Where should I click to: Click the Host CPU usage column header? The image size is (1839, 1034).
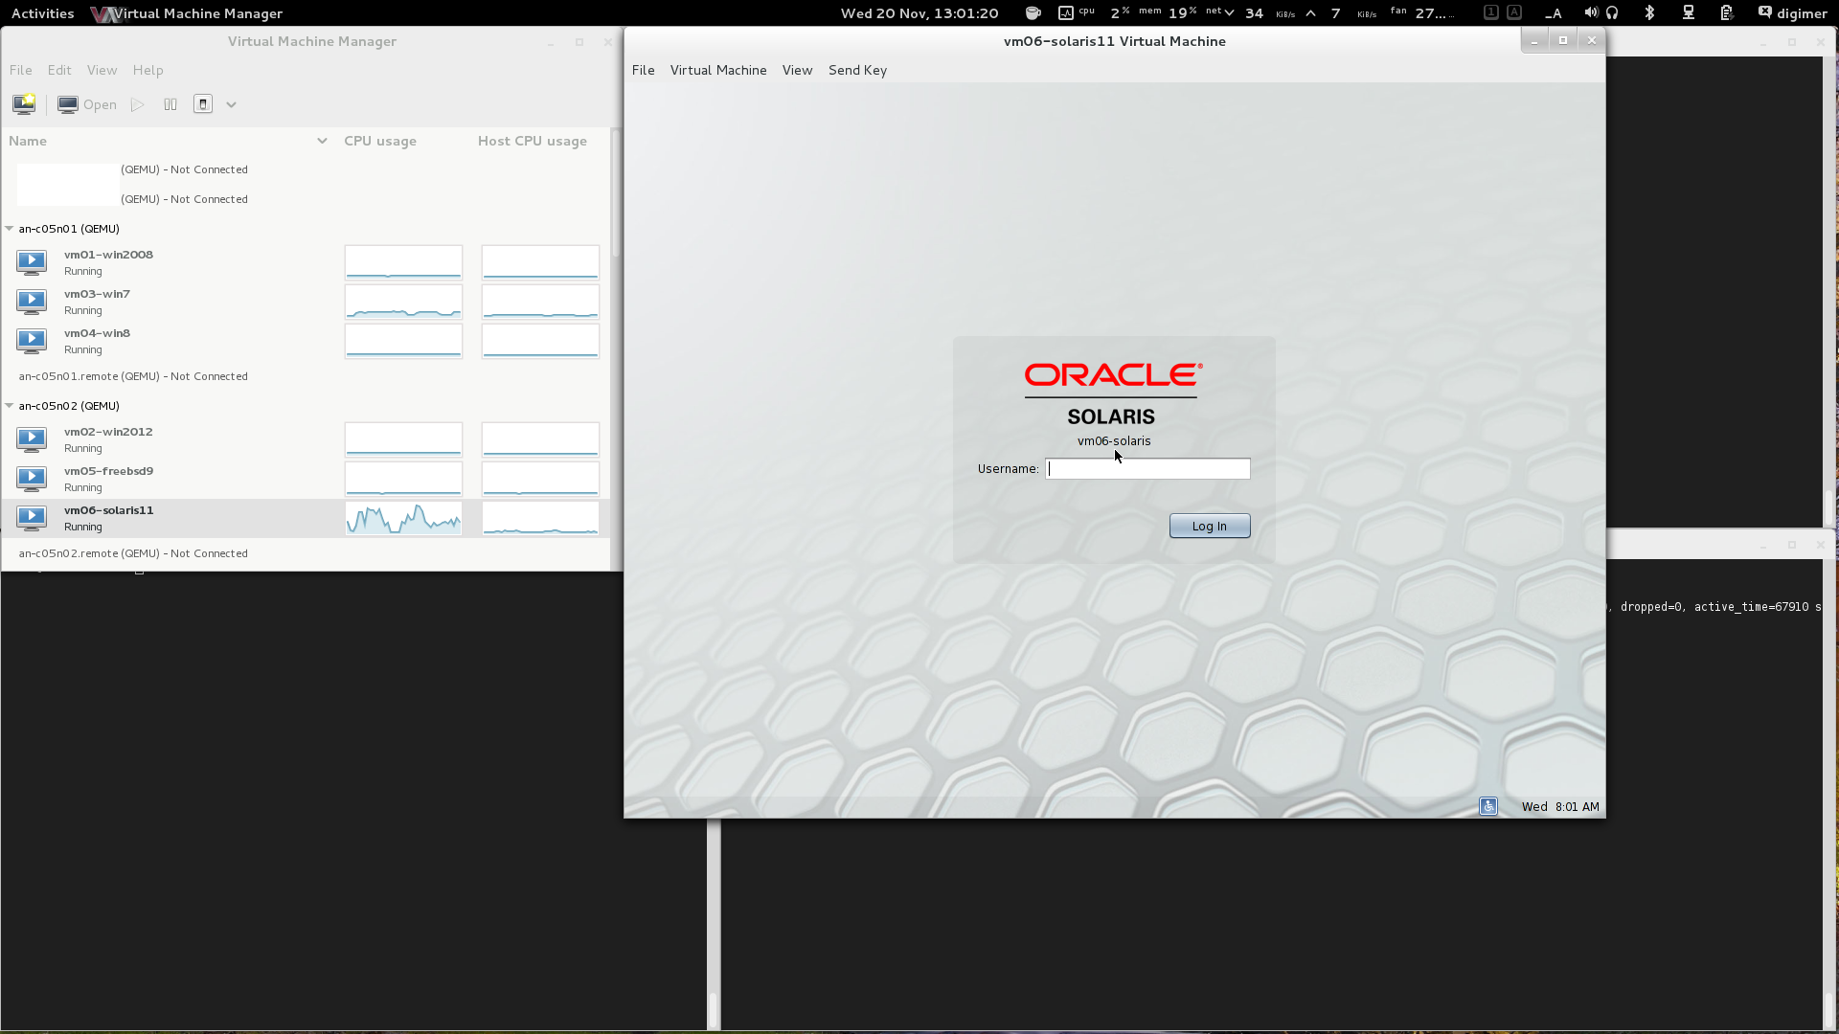tap(533, 141)
